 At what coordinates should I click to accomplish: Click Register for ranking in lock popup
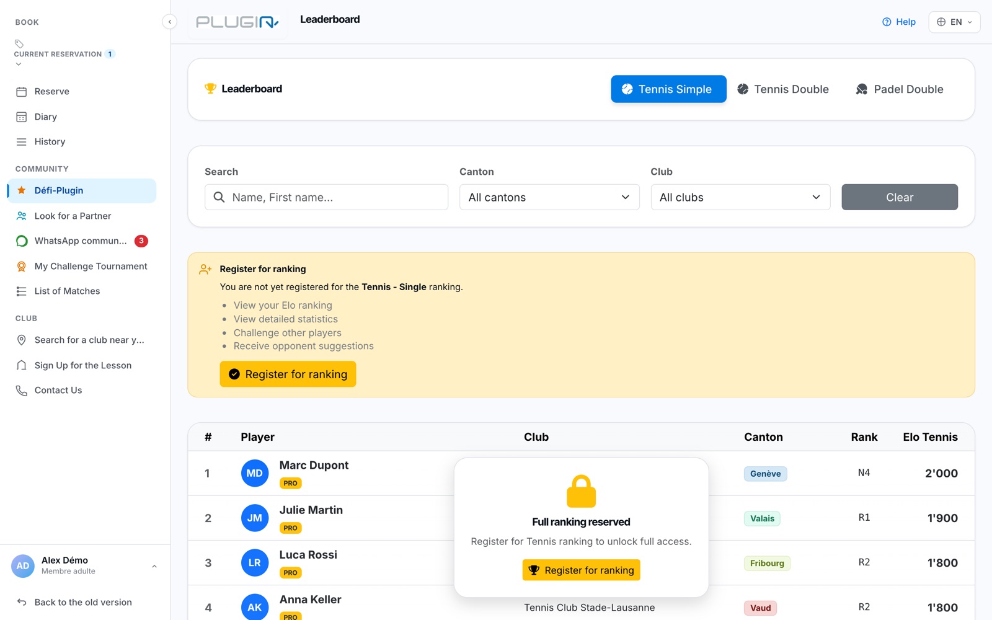tap(581, 570)
